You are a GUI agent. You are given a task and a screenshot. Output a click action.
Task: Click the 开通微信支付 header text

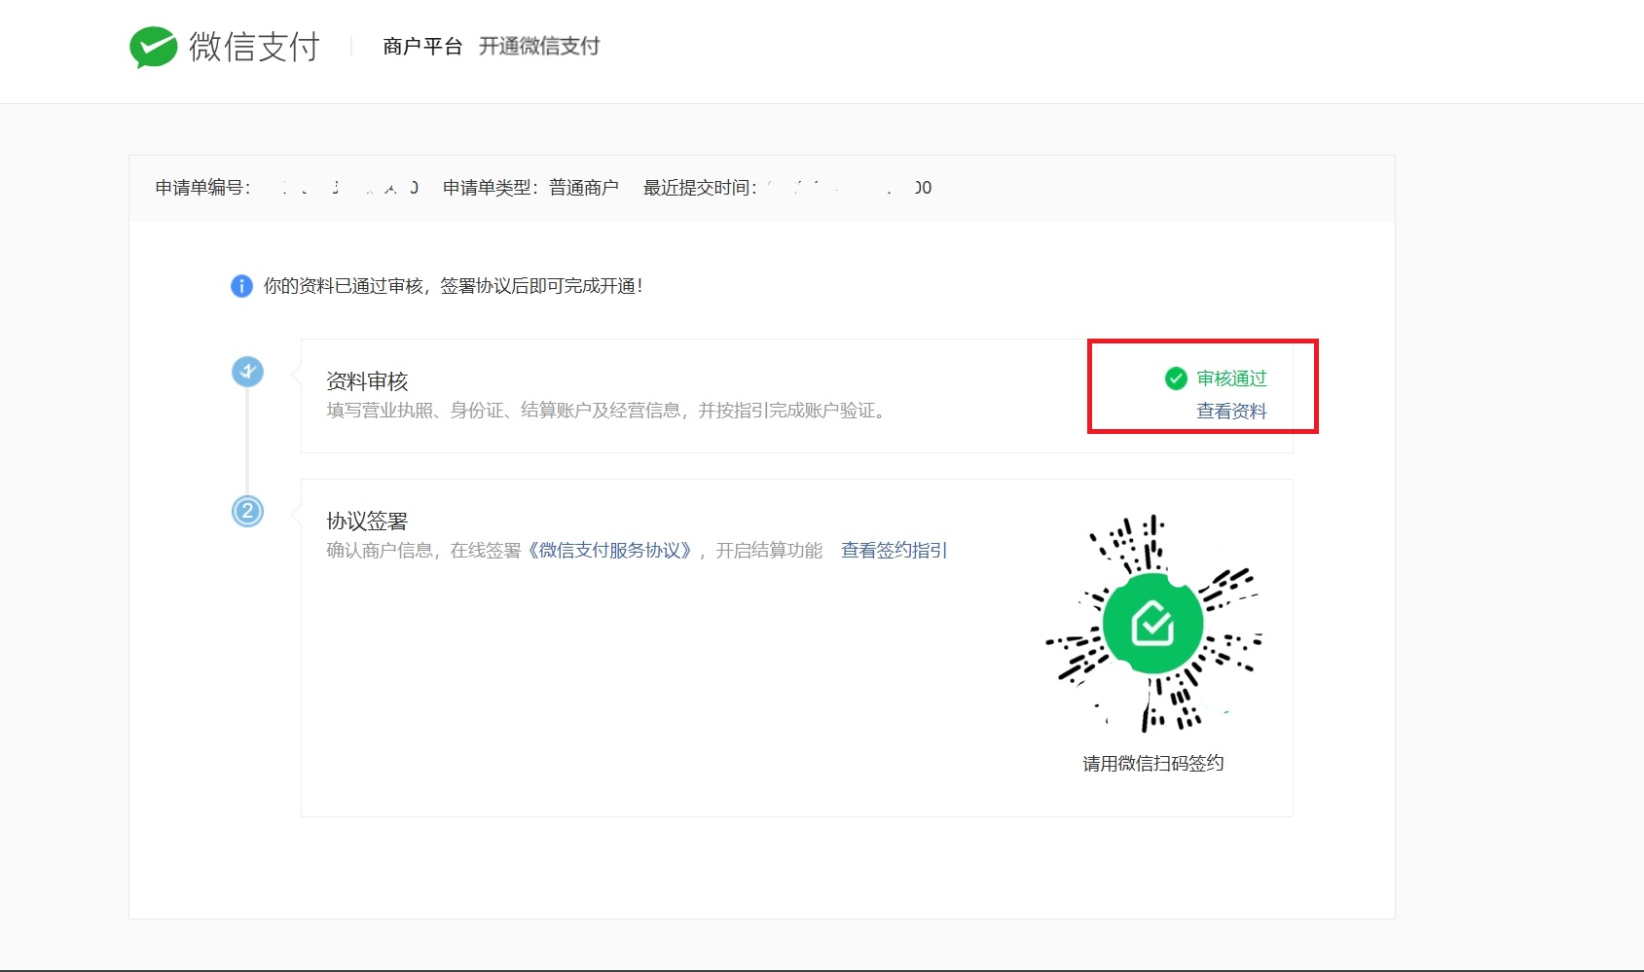pyautogui.click(x=539, y=47)
